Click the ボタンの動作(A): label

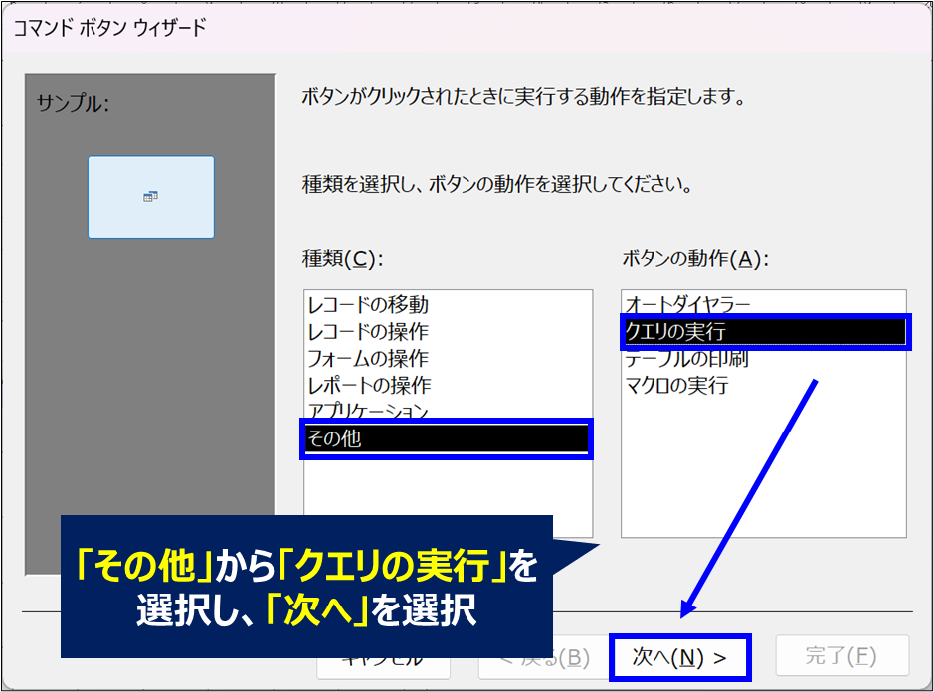[x=695, y=259]
